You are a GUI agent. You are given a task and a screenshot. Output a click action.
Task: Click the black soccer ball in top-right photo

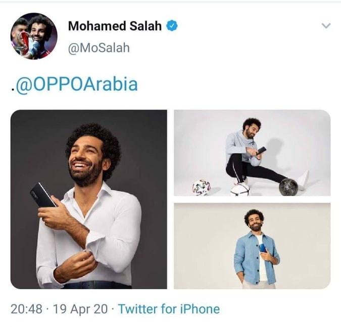click(288, 186)
